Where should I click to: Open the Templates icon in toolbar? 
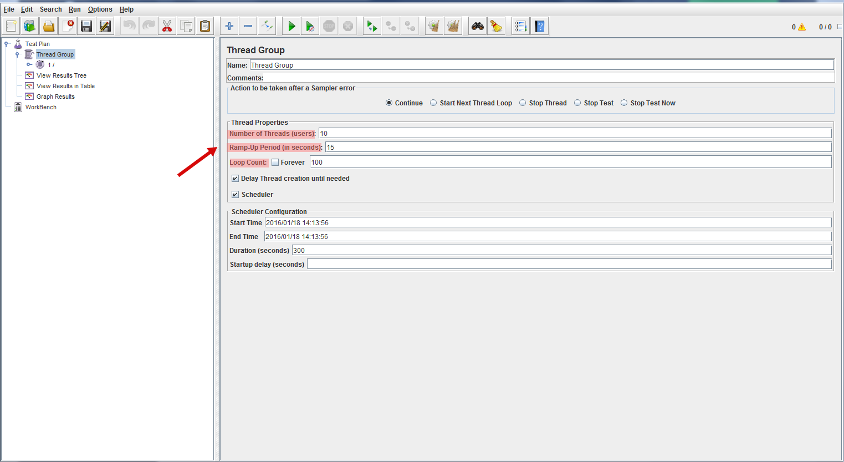[30, 26]
